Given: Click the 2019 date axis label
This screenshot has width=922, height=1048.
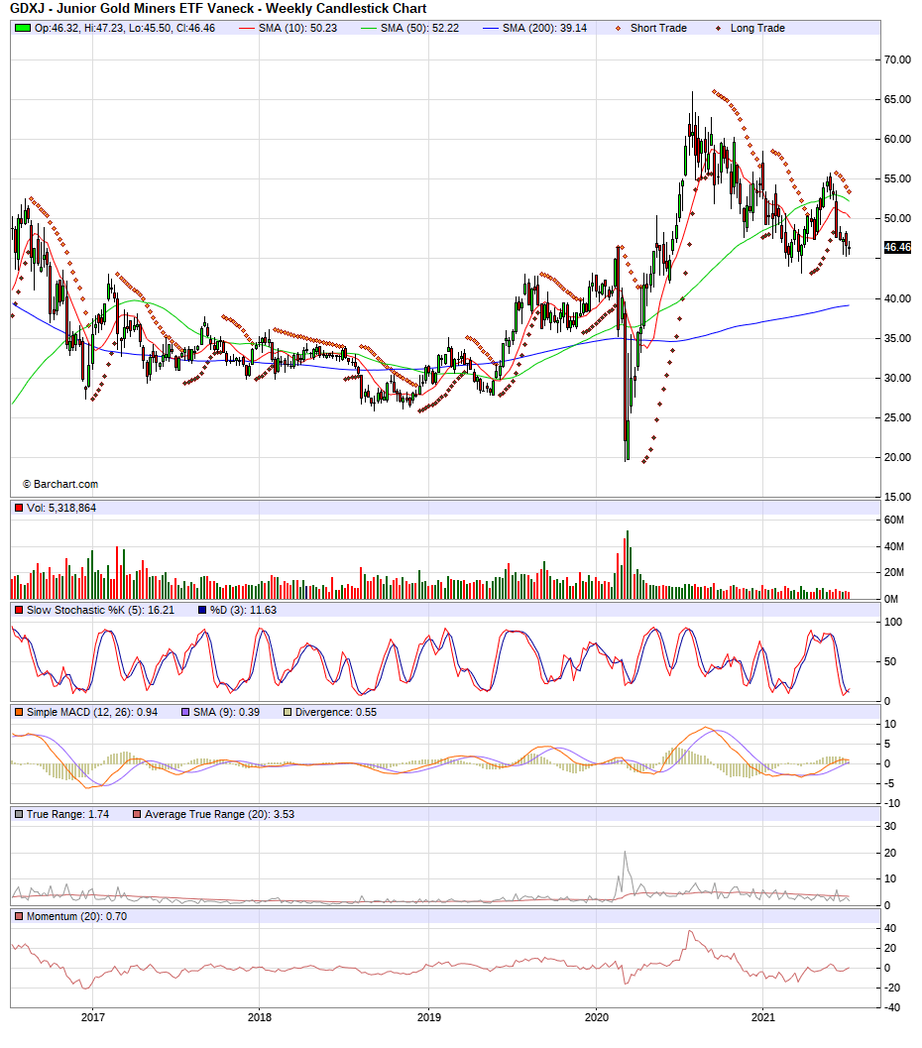Looking at the screenshot, I should point(429,1018).
